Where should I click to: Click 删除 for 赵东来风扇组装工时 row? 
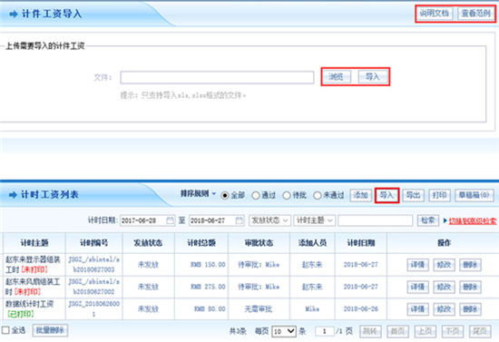coord(470,287)
